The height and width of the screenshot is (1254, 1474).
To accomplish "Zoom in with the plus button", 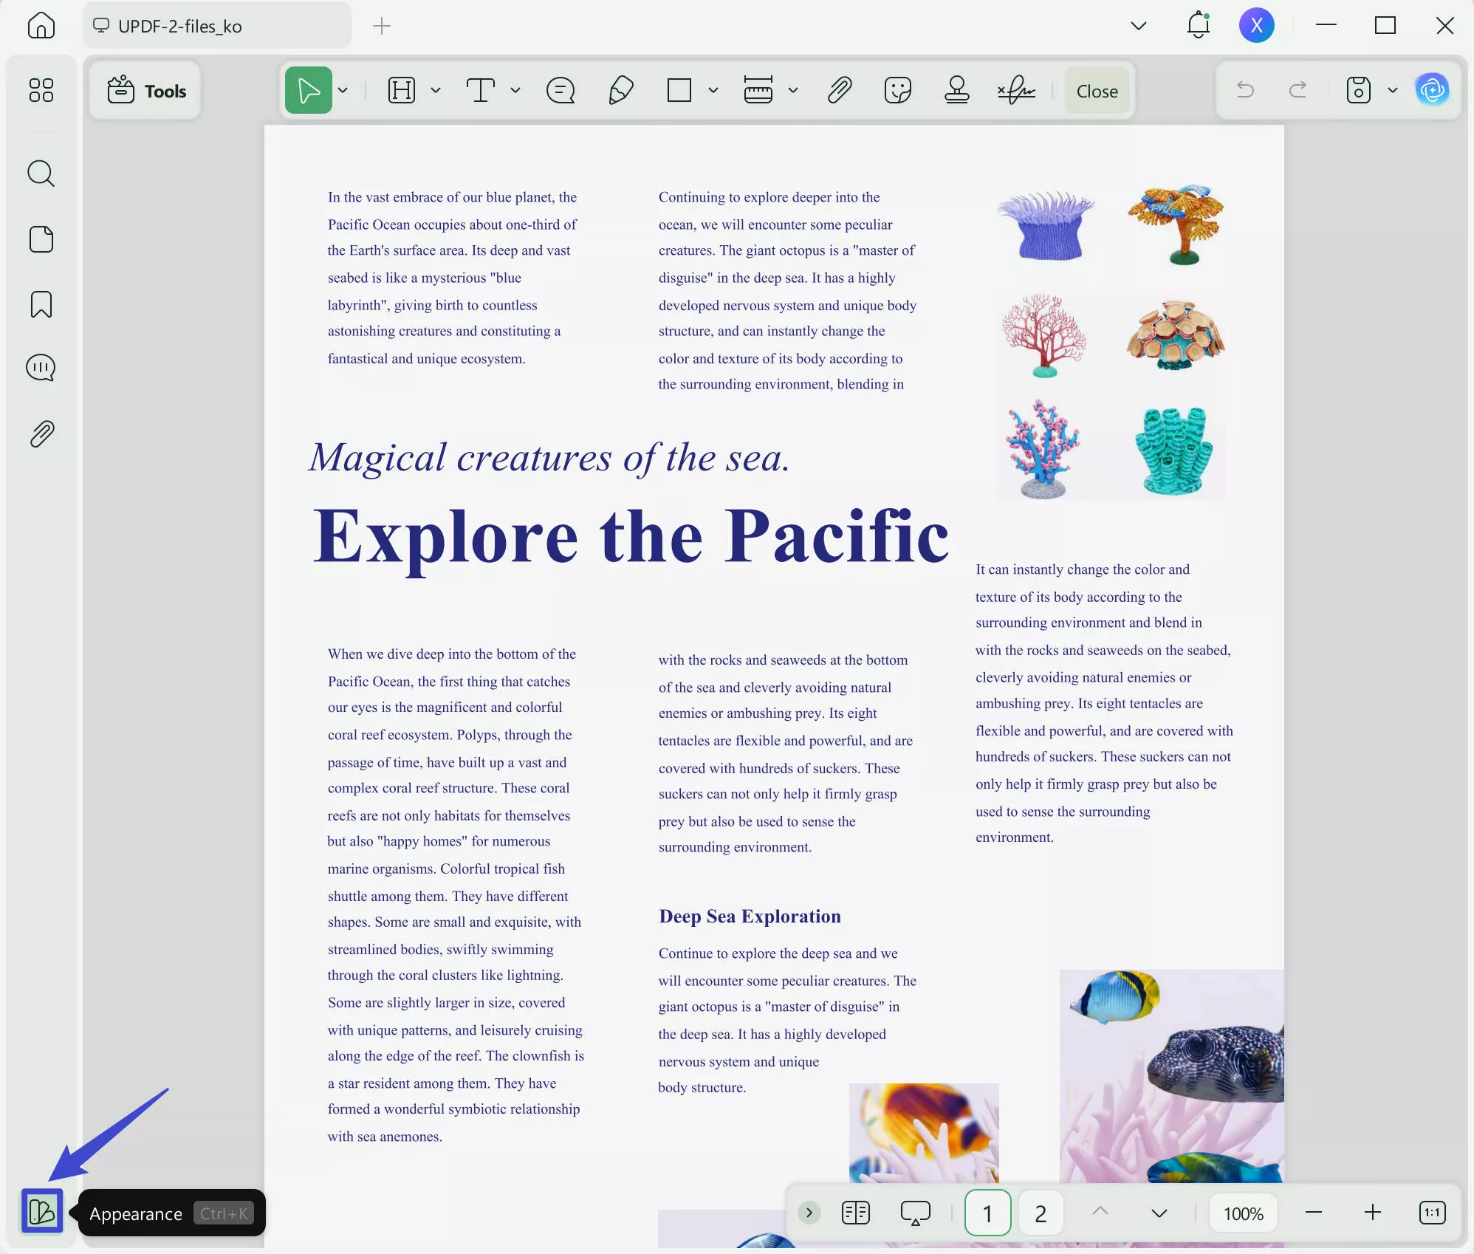I will click(1373, 1213).
